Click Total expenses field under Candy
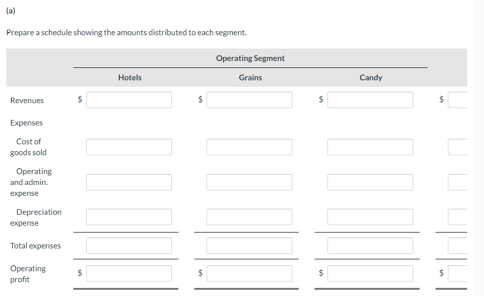This screenshot has height=296, width=484. pos(370,245)
